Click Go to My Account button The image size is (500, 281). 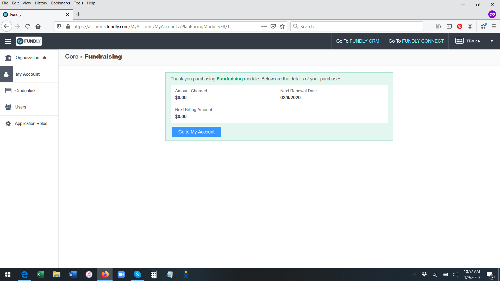point(196,132)
